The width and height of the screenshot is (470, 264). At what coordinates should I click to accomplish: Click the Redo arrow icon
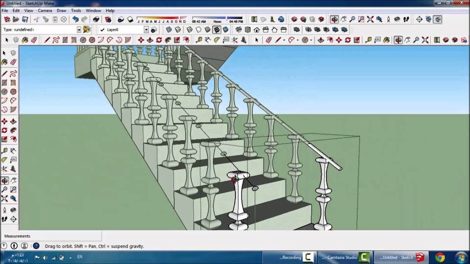click(x=84, y=19)
